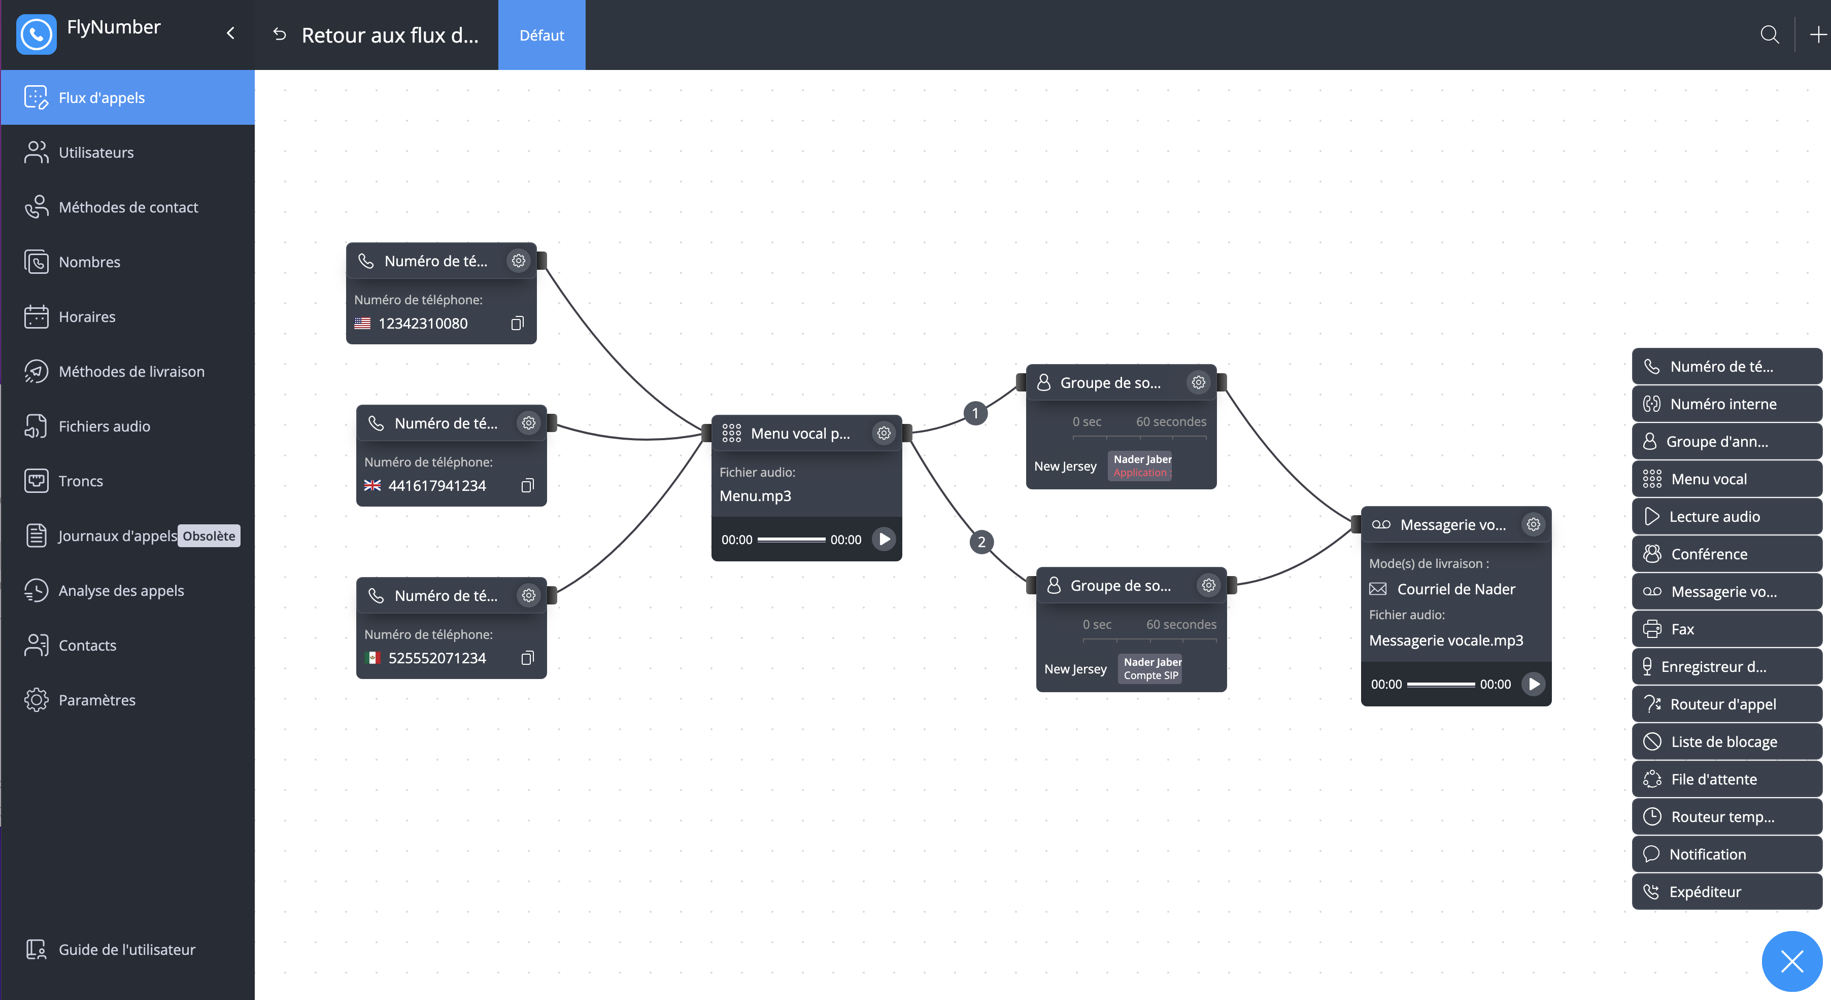1831x1000 pixels.
Task: Add an Expéditeur node from palette
Action: coord(1727,891)
